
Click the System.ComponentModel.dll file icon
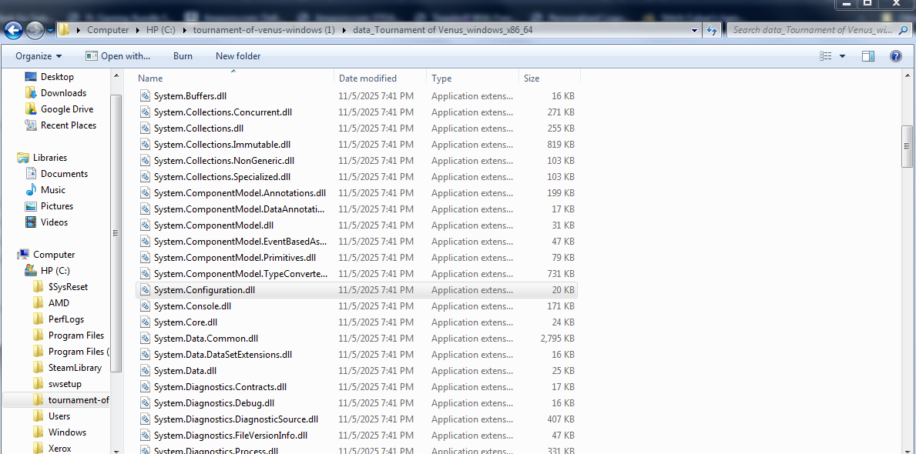tap(146, 225)
